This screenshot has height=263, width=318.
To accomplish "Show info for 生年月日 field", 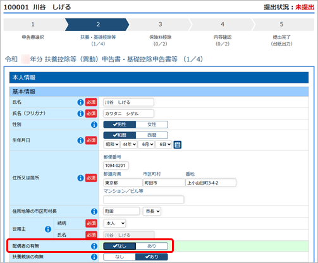I will pos(80,140).
